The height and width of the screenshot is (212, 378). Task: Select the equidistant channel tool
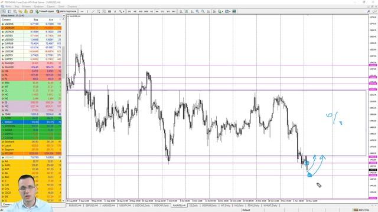(x=99, y=11)
